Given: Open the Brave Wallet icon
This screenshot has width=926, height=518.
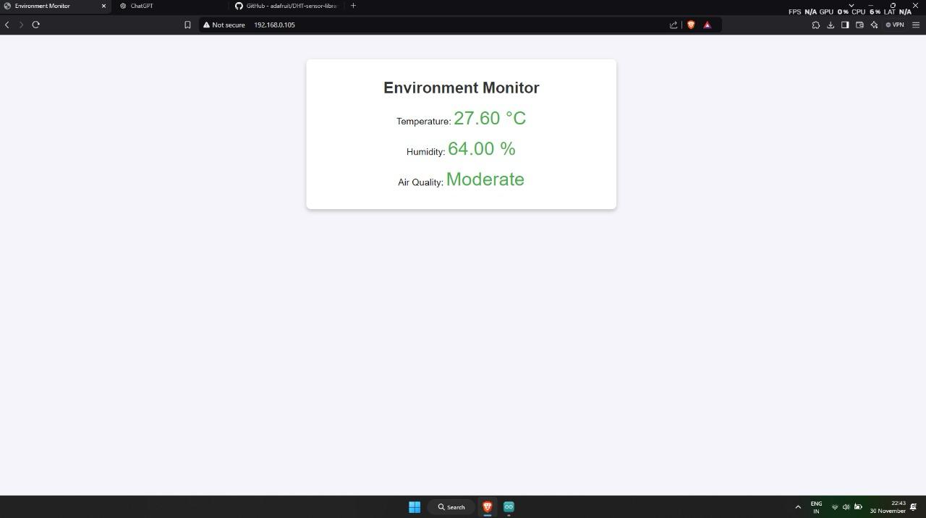Looking at the screenshot, I should pos(859,25).
